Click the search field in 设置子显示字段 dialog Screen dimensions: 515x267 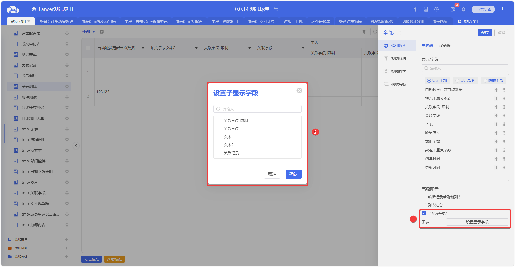[257, 109]
